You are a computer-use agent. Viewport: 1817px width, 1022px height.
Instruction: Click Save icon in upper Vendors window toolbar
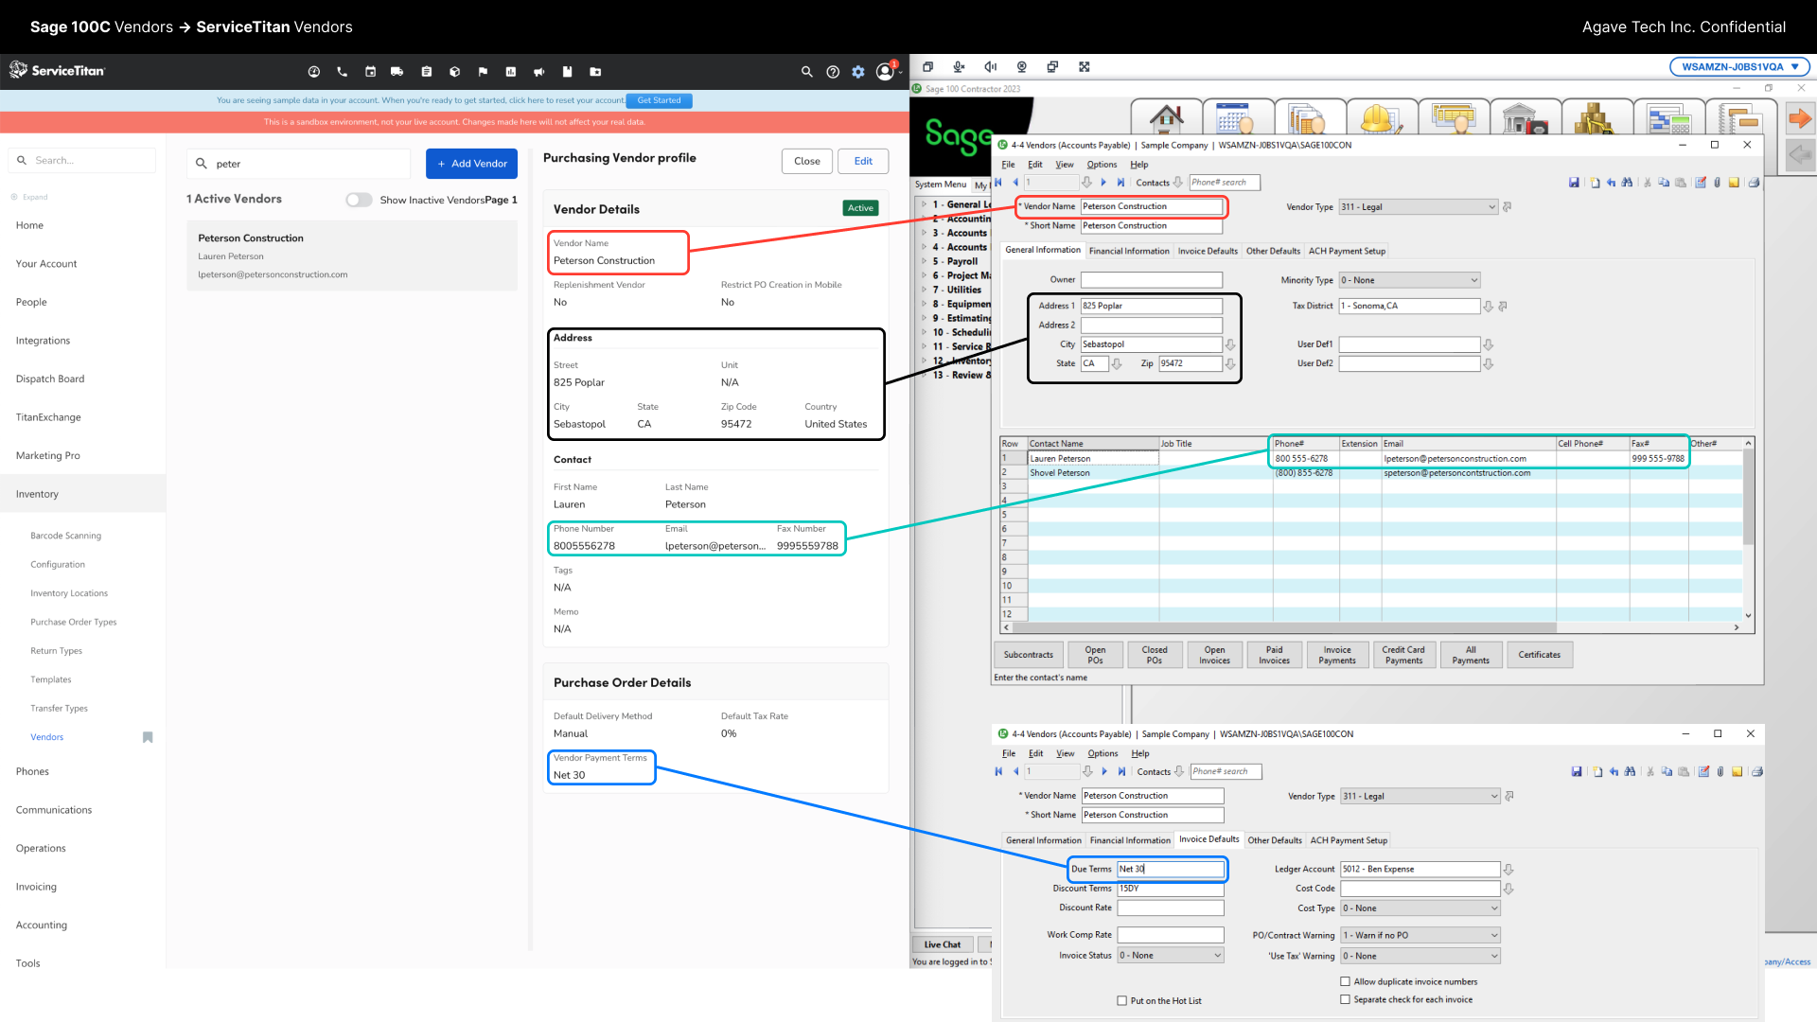click(1574, 183)
